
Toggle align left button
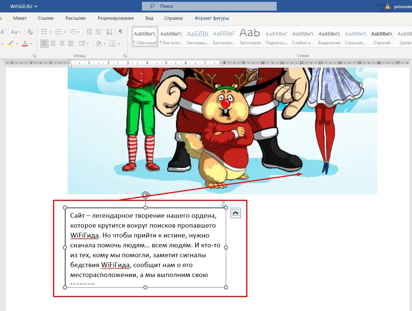44,43
